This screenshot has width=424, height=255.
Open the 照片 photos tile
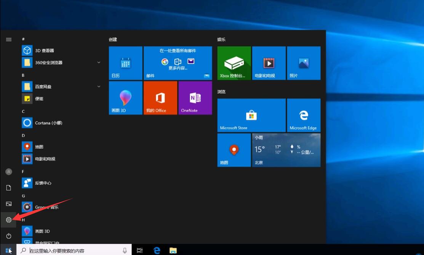click(x=304, y=63)
